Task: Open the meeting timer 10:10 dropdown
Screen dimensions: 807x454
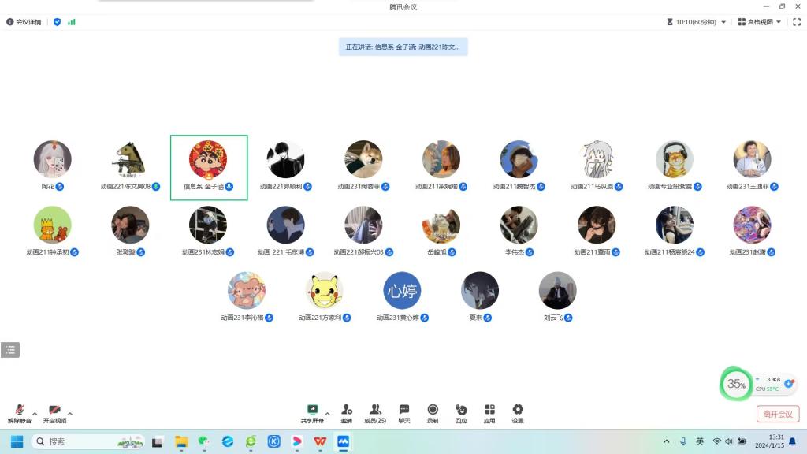Action: point(696,22)
